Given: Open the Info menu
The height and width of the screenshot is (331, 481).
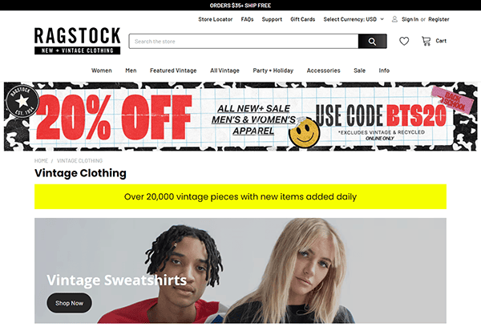Looking at the screenshot, I should pyautogui.click(x=384, y=71).
